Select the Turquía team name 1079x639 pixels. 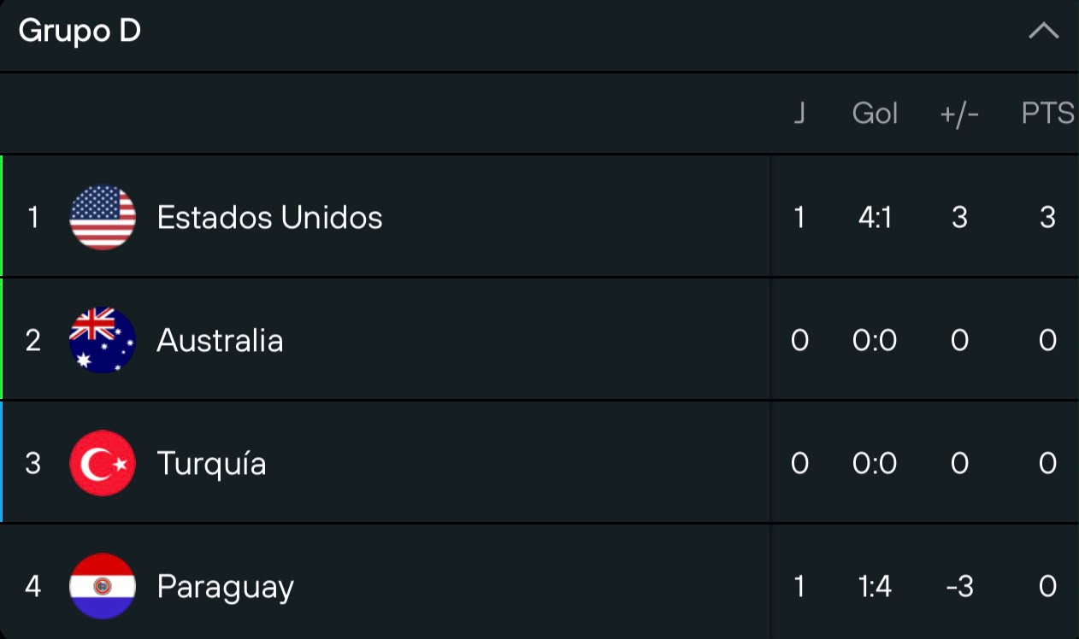(x=211, y=463)
